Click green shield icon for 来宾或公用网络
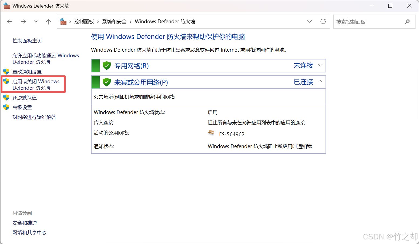Screen dimensions: 419x244 (x=107, y=82)
